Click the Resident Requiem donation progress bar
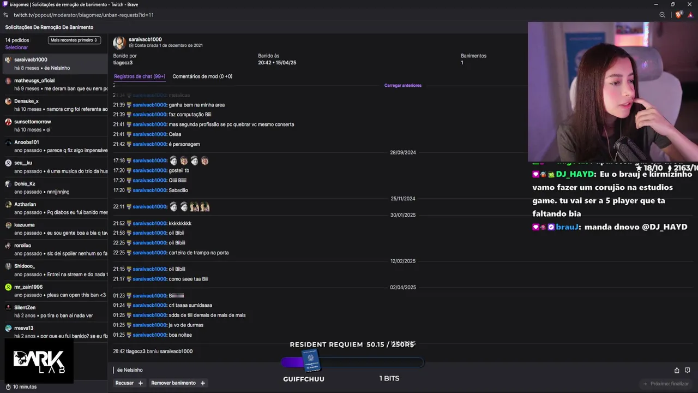This screenshot has height=393, width=698. (352, 362)
